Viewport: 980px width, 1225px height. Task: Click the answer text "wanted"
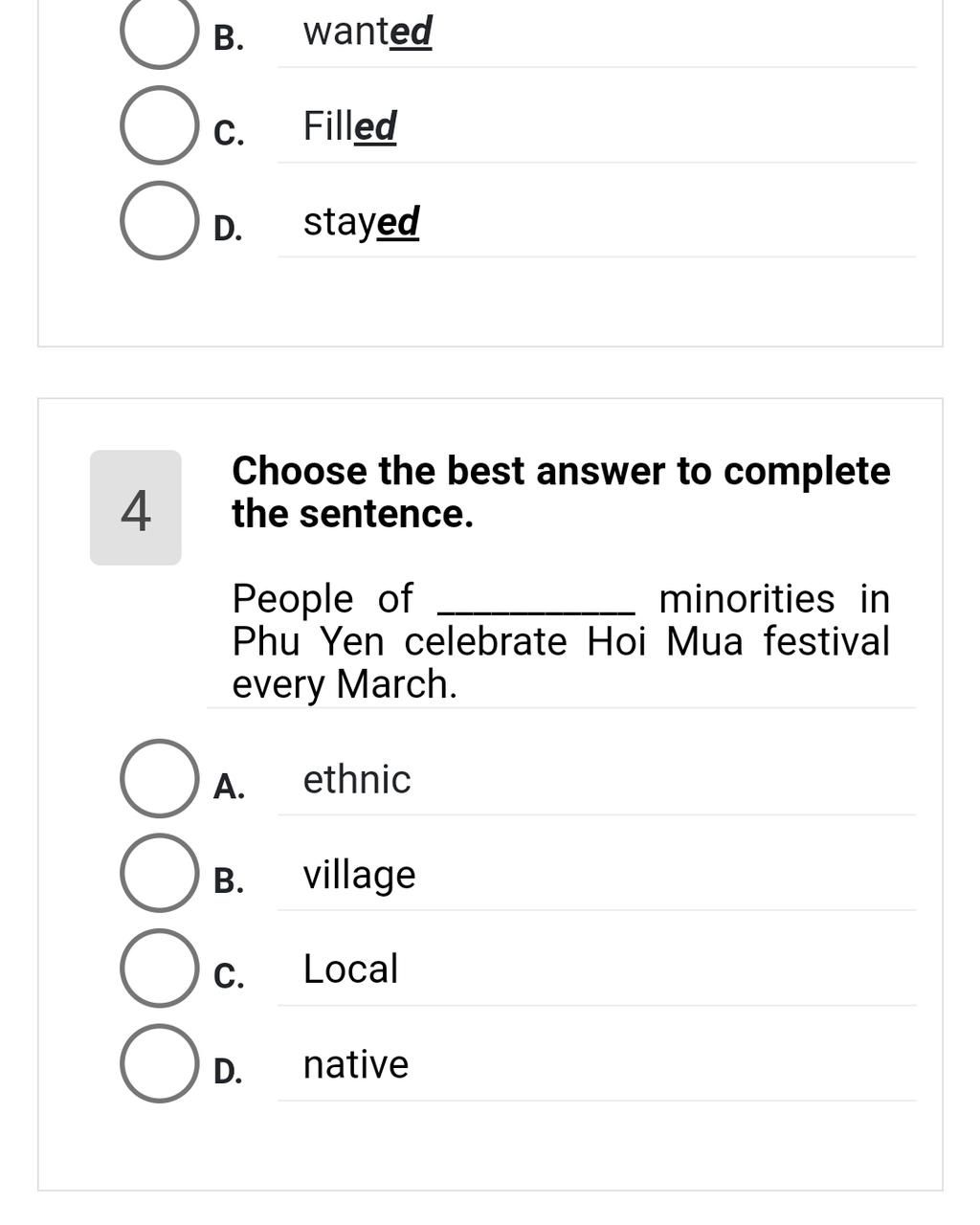point(367,32)
